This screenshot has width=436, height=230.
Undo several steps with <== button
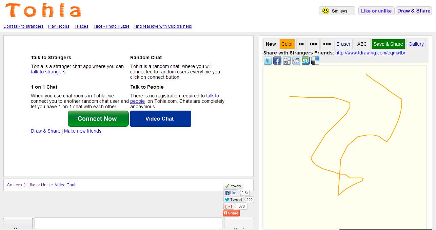pos(313,44)
